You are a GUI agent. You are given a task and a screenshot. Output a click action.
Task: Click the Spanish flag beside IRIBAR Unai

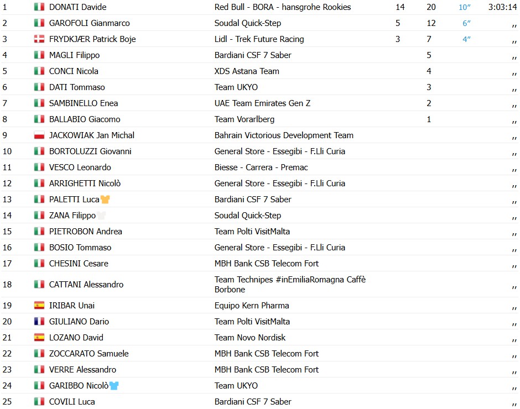[39, 305]
